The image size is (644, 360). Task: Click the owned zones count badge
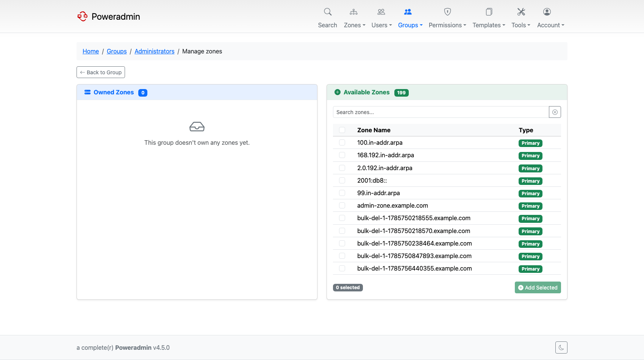click(x=143, y=93)
